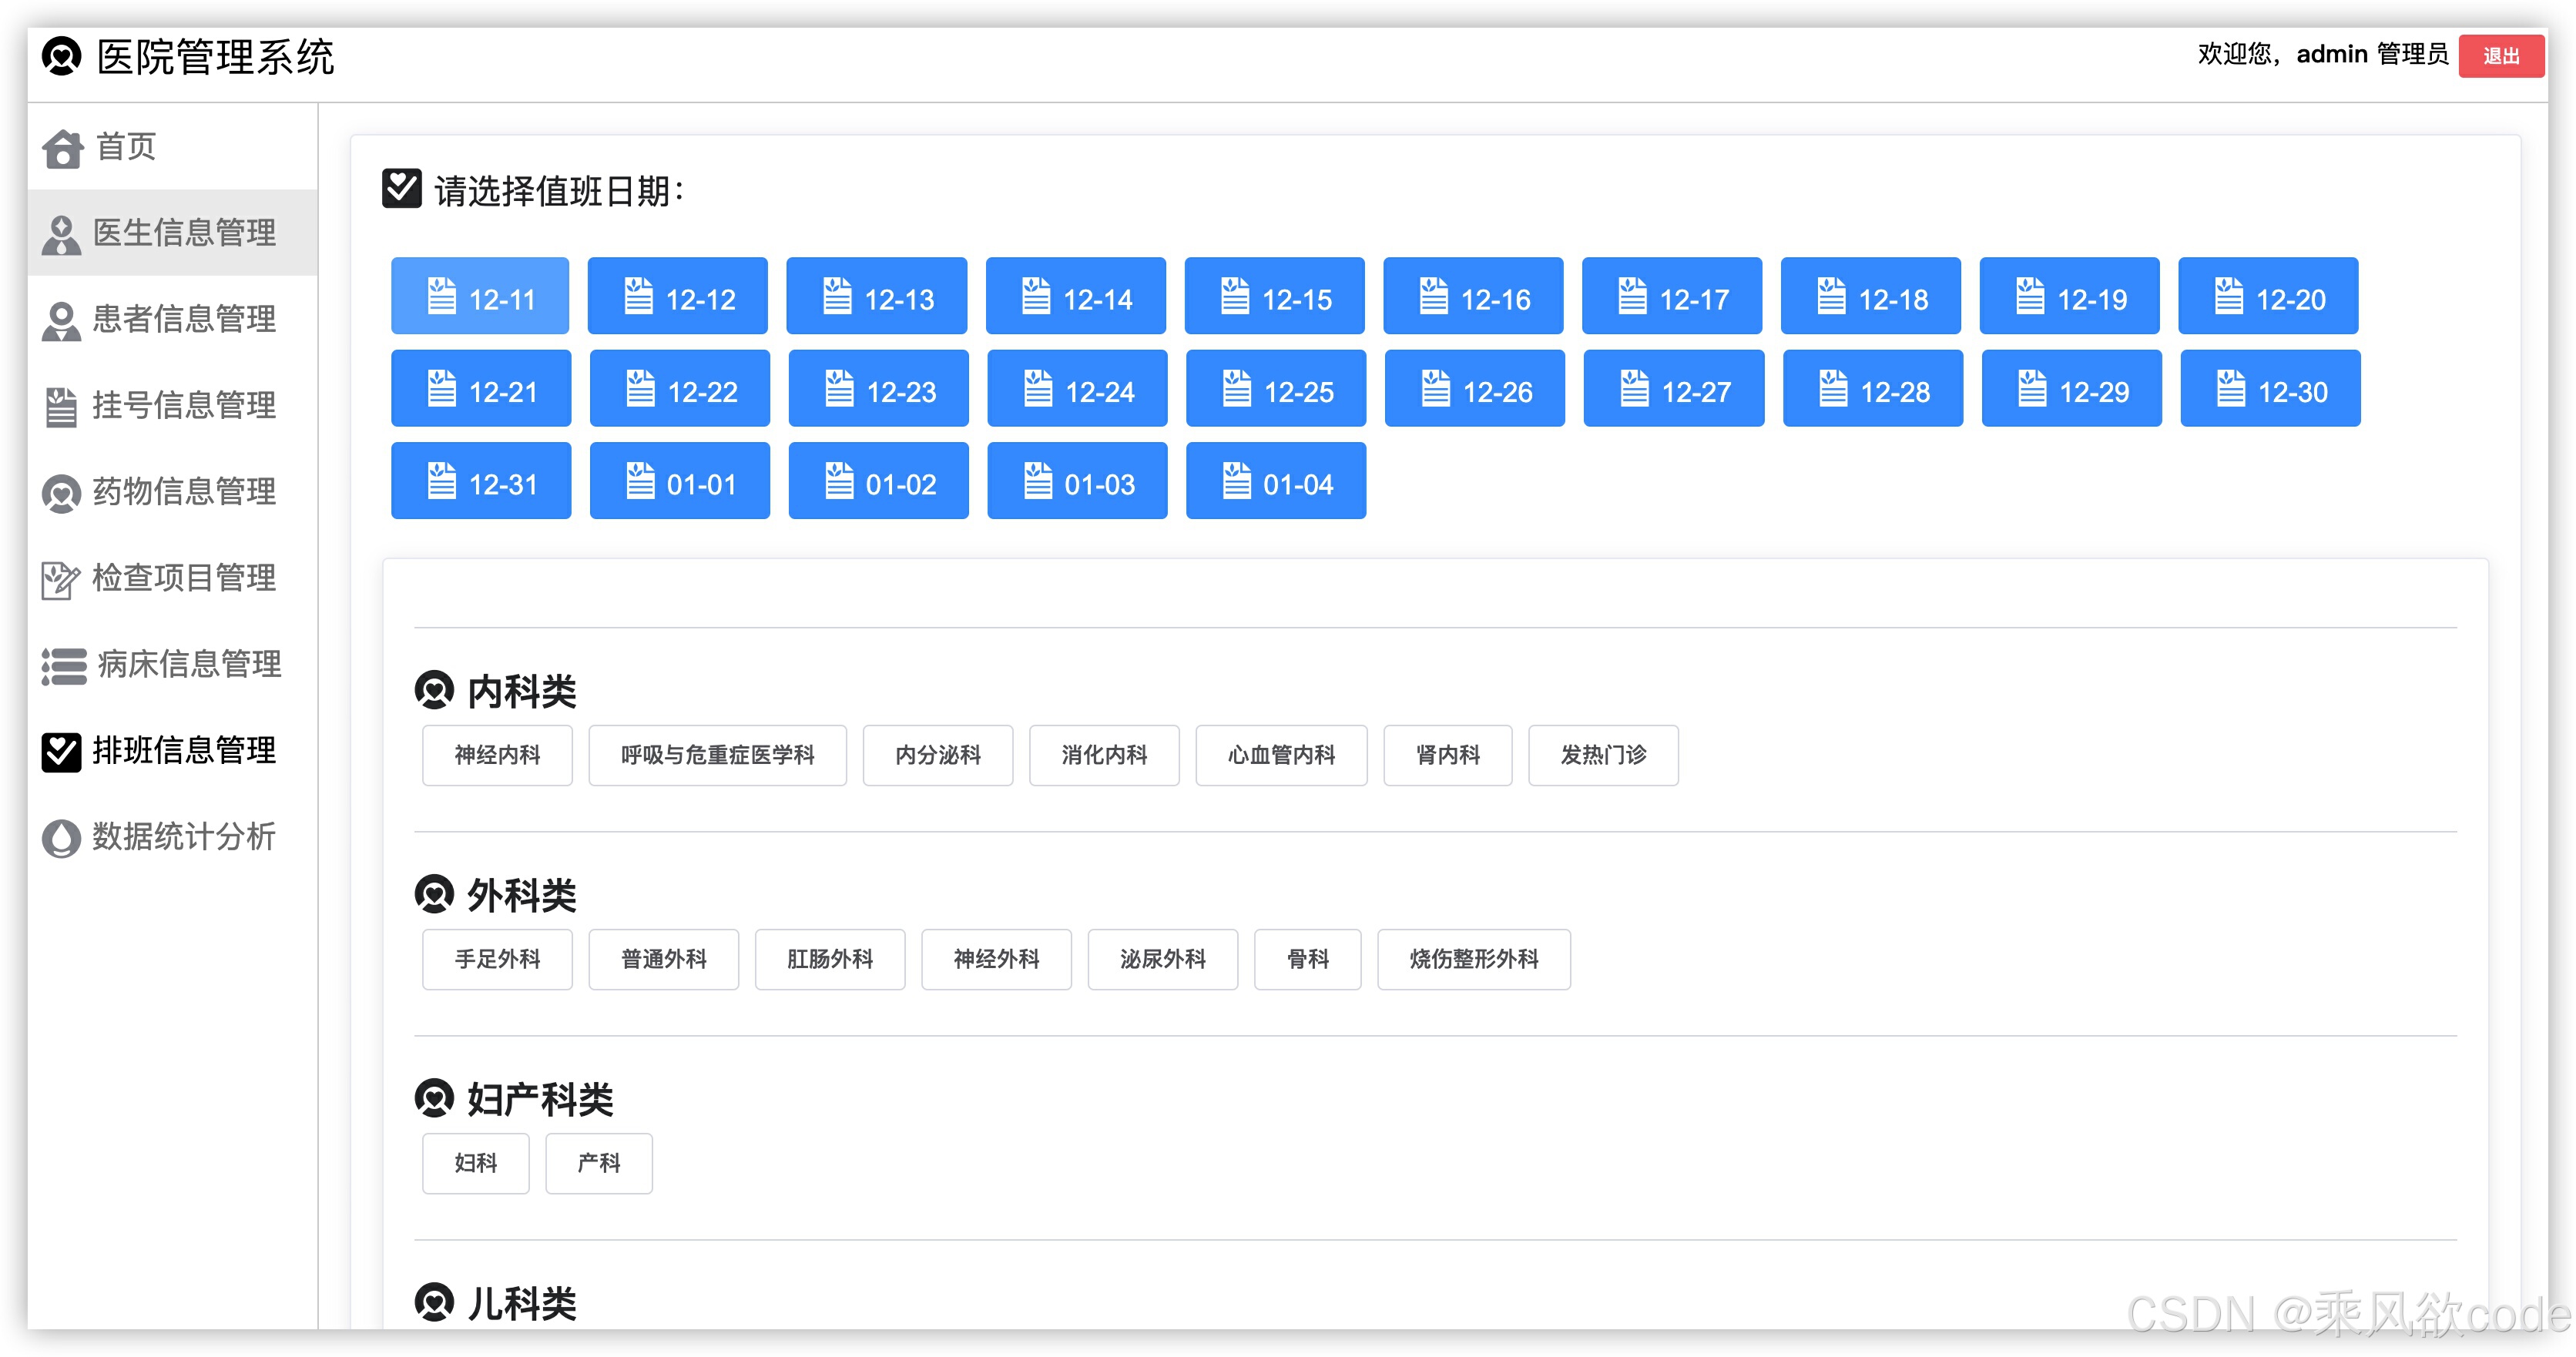Click the checkmark icon beside 排班信息管理
Viewport: 2576px width, 1357px height.
(62, 751)
